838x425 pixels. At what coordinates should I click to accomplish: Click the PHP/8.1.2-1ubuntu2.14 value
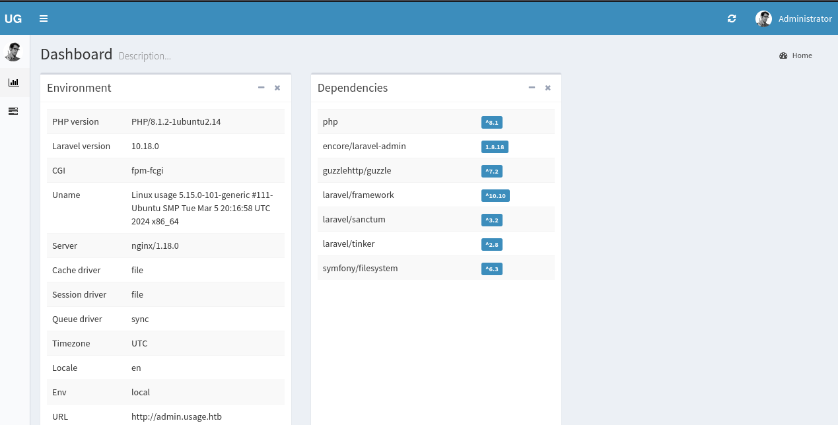[x=176, y=121]
